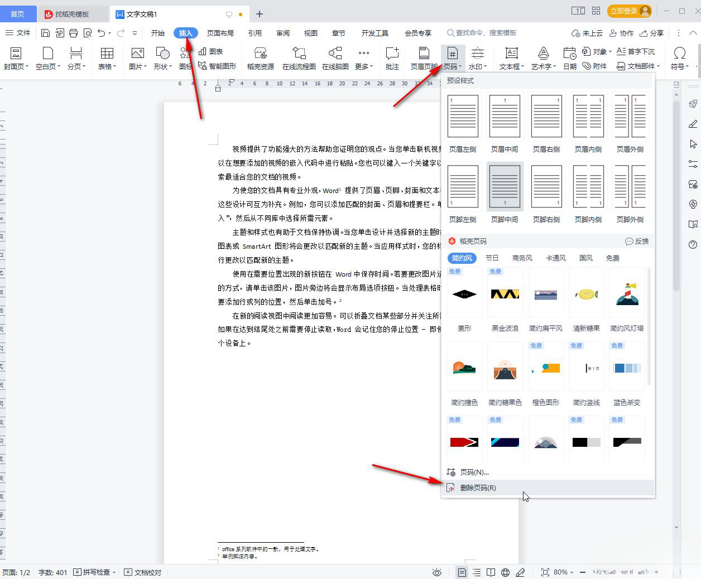The width and height of the screenshot is (701, 579).
Task: Apply 首字下沉 drop cap
Action: [636, 51]
